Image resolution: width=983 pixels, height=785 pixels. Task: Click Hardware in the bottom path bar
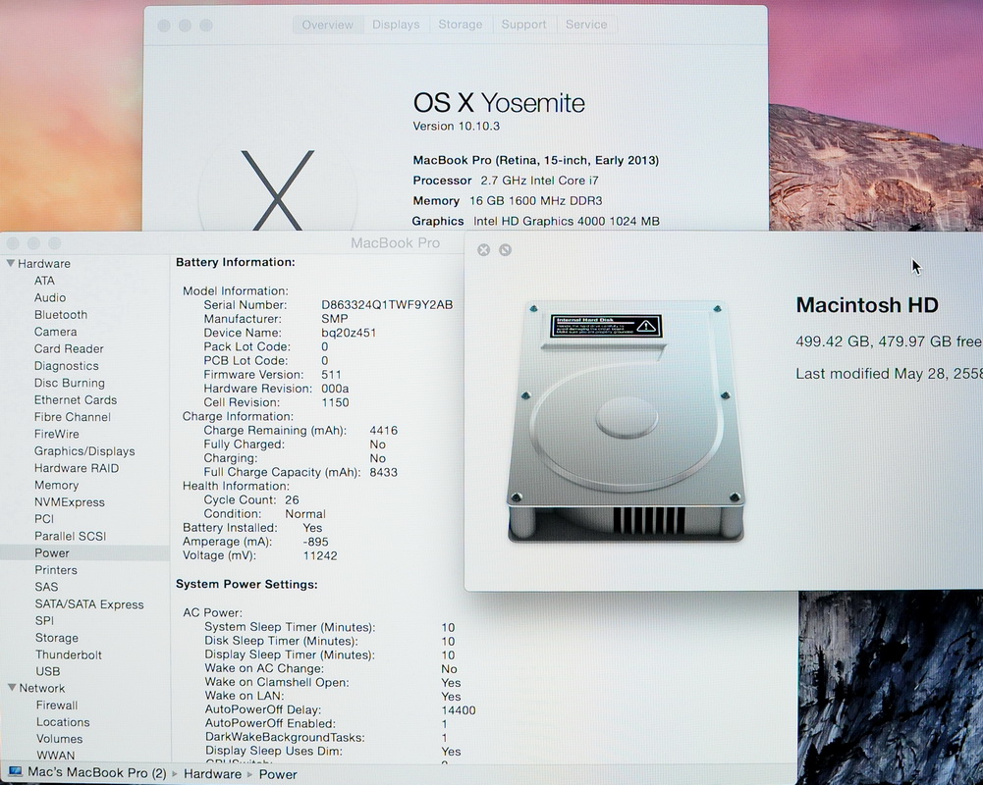coord(212,774)
